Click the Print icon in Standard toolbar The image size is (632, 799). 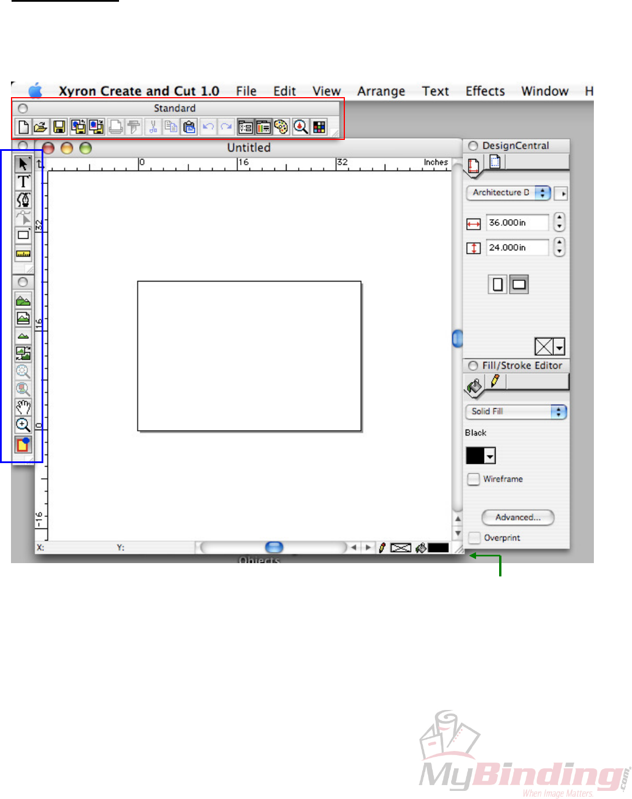coord(116,127)
